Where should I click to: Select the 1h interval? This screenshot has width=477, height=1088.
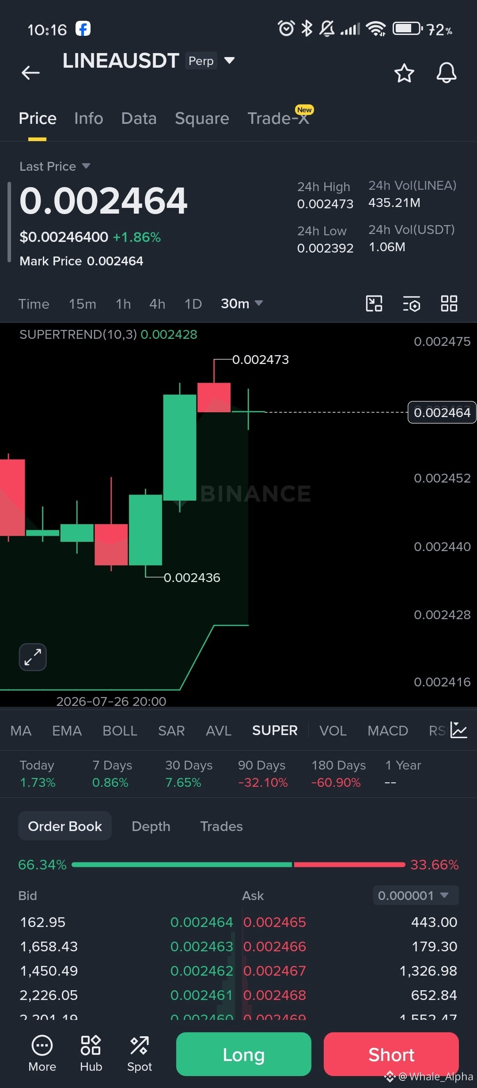[x=123, y=304]
